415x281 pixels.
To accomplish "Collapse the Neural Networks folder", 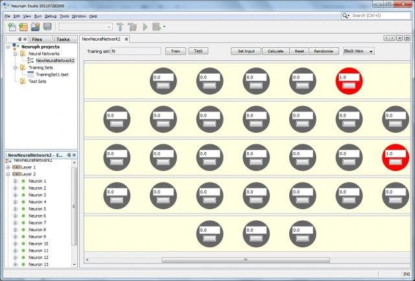I will click(16, 54).
